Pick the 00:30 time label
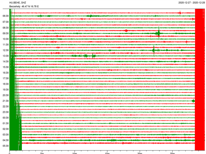 point(6,118)
